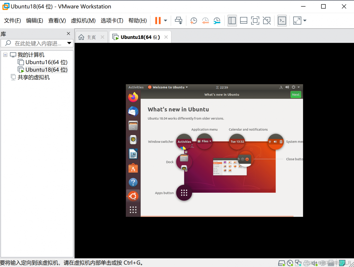Screen dimensions: 354x267
Task: Toggle Unity mode in the toolbar
Action: click(267, 20)
